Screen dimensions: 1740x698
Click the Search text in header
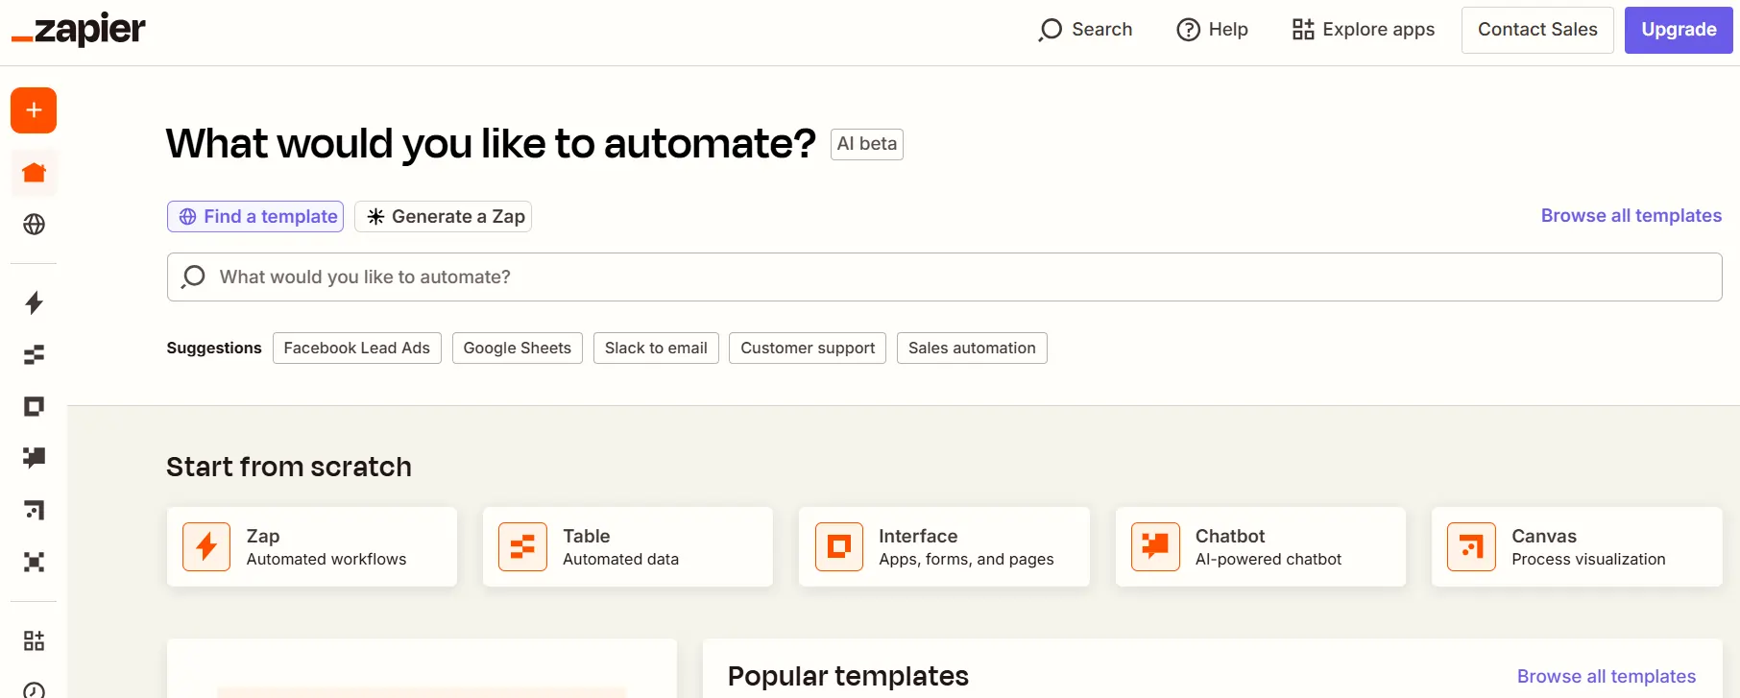point(1101,30)
